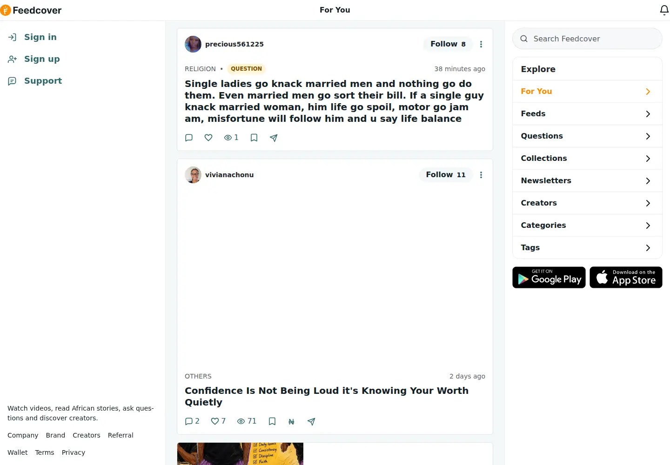Like the Single ladies question post
This screenshot has width=670, height=465.
click(x=208, y=138)
